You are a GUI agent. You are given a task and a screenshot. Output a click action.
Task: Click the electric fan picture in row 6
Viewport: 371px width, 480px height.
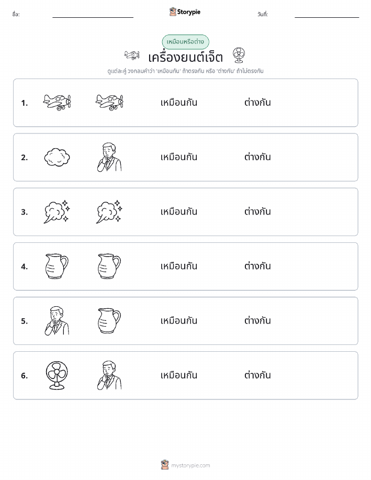coord(57,375)
